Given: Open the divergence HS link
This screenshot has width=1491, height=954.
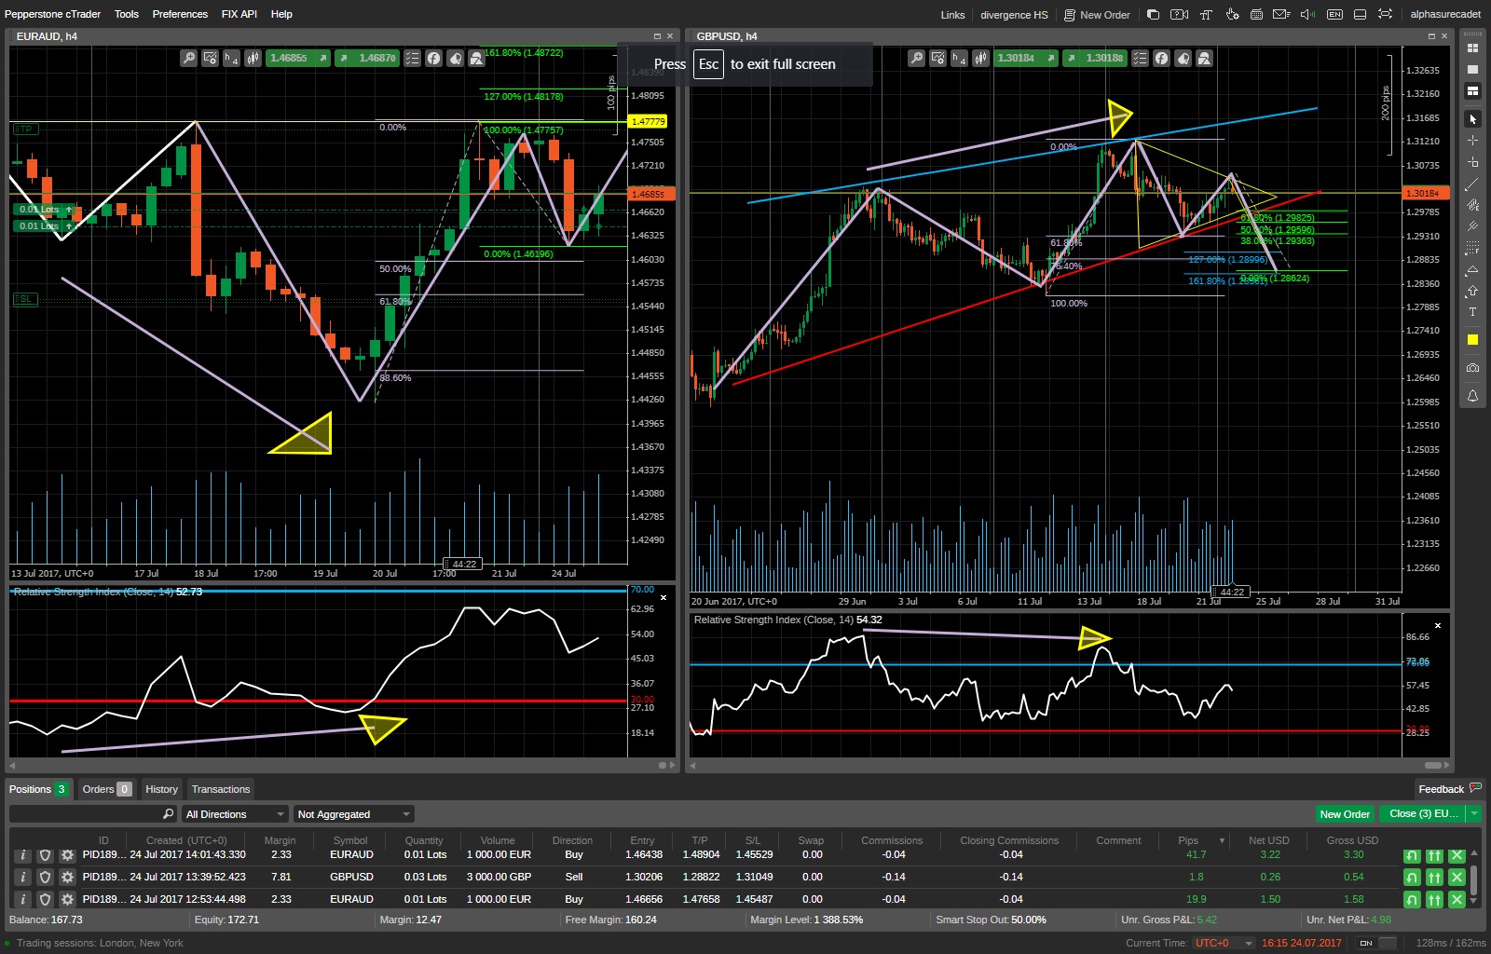Looking at the screenshot, I should (x=1013, y=14).
